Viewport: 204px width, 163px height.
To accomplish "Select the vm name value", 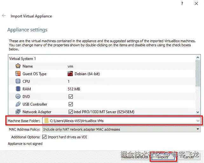I will [x=70, y=66].
